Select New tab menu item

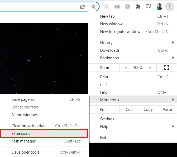132,16
